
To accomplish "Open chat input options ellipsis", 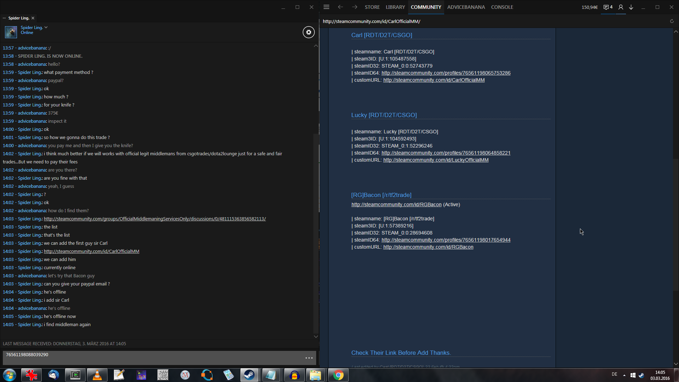I will click(x=309, y=358).
